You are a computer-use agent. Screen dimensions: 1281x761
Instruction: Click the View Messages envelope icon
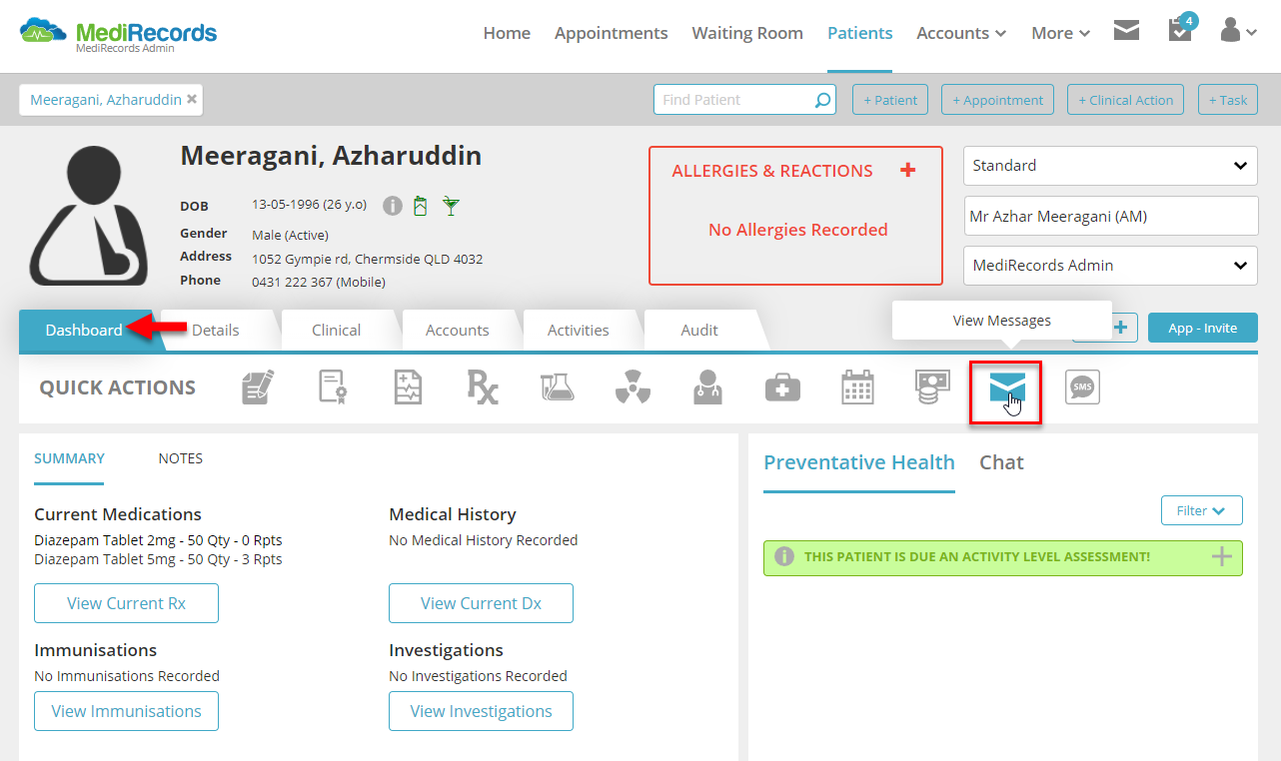[1006, 390]
